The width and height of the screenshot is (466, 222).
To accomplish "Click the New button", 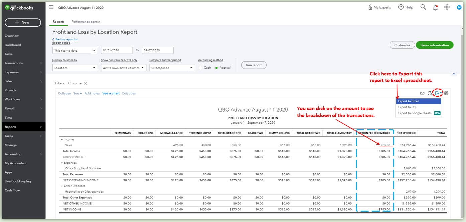I will coord(23,22).
